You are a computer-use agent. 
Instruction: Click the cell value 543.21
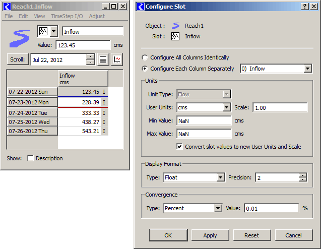pos(80,131)
